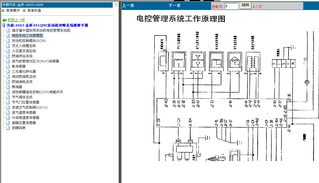This screenshot has width=319, height=183.
Task: Click the left panel scrollbar up arrow
Action: [x=116, y=4]
